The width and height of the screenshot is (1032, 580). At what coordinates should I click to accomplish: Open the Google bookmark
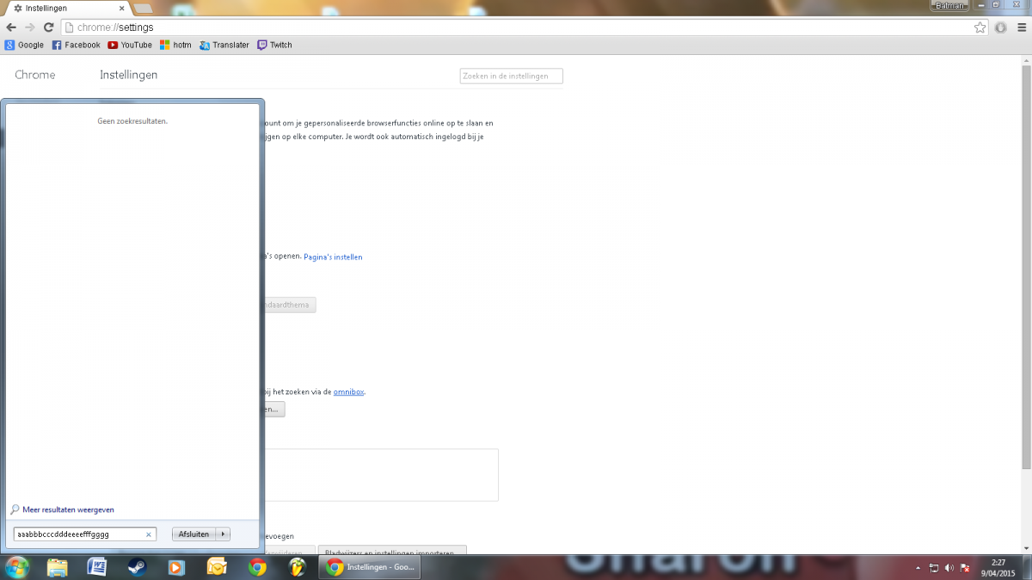[24, 45]
